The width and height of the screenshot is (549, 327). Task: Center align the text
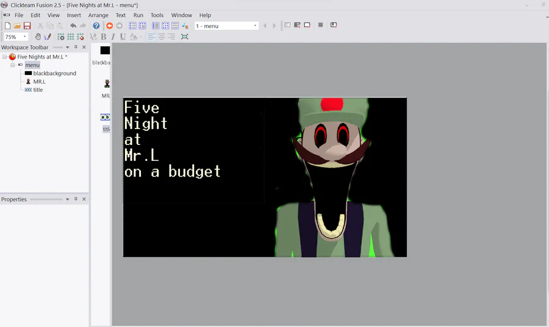point(162,37)
